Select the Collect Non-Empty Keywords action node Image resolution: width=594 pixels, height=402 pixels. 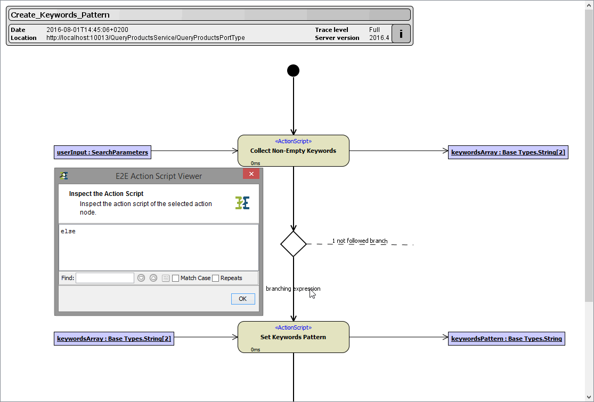click(293, 150)
